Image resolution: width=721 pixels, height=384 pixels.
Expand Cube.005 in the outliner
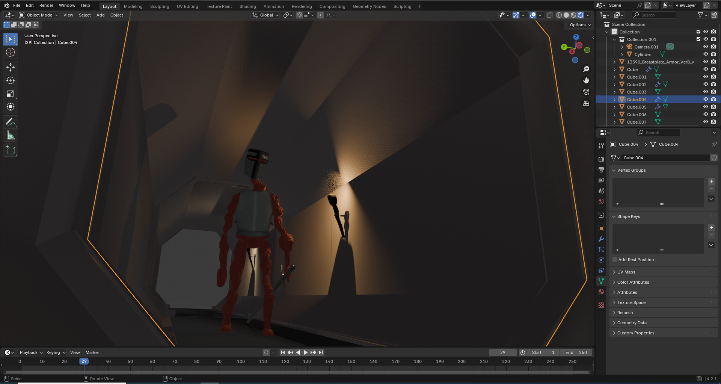click(x=614, y=107)
